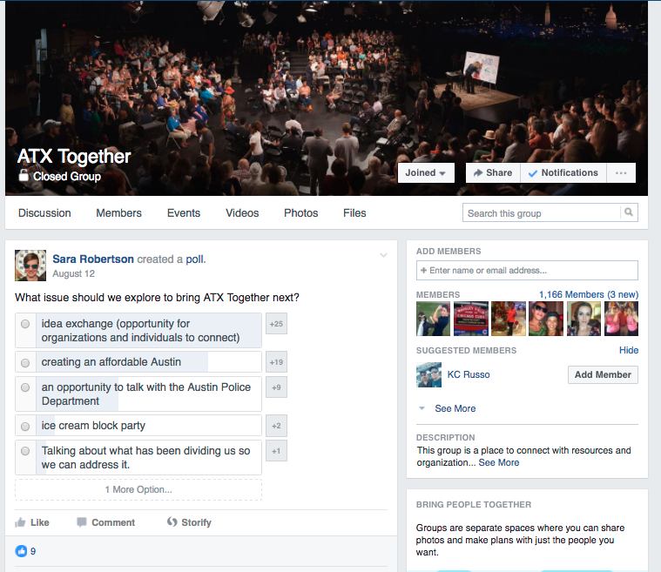Click the KC Russo name link

click(469, 374)
